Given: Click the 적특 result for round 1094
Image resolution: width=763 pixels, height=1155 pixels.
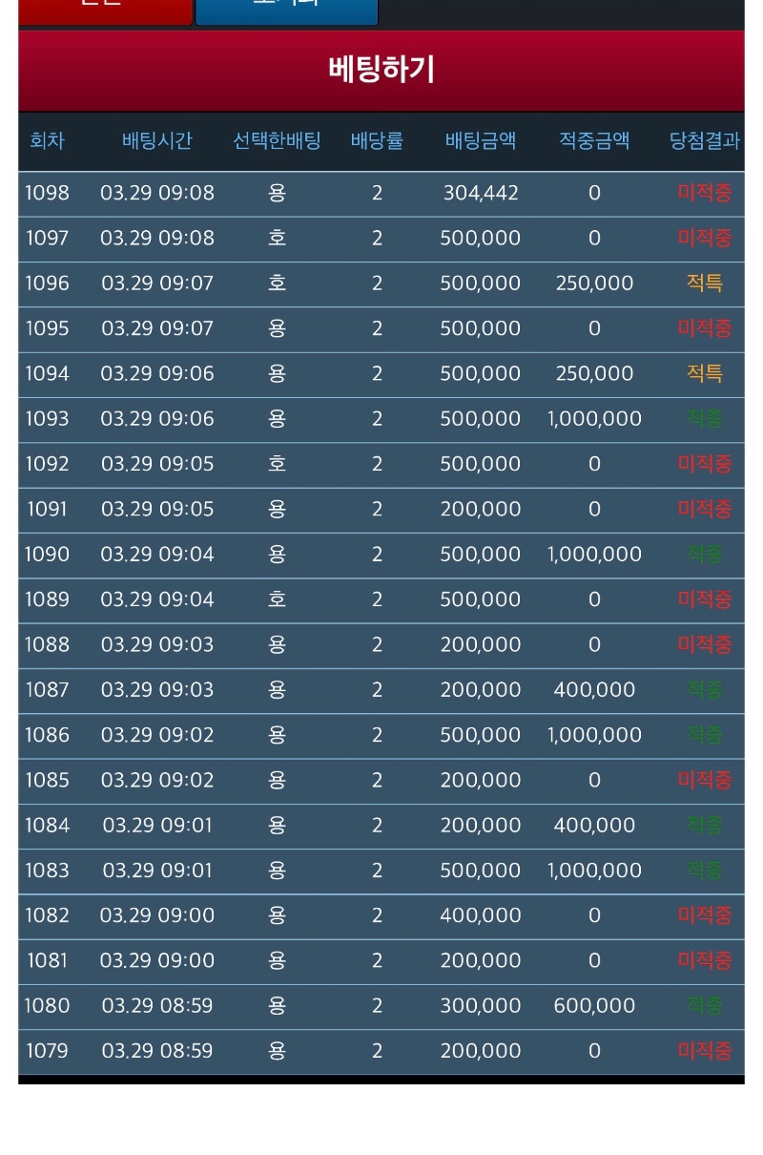Looking at the screenshot, I should [704, 374].
